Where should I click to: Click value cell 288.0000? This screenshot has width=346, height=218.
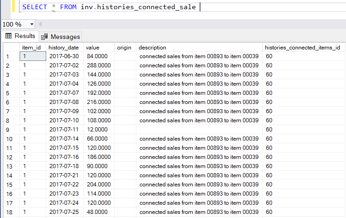pyautogui.click(x=99, y=65)
